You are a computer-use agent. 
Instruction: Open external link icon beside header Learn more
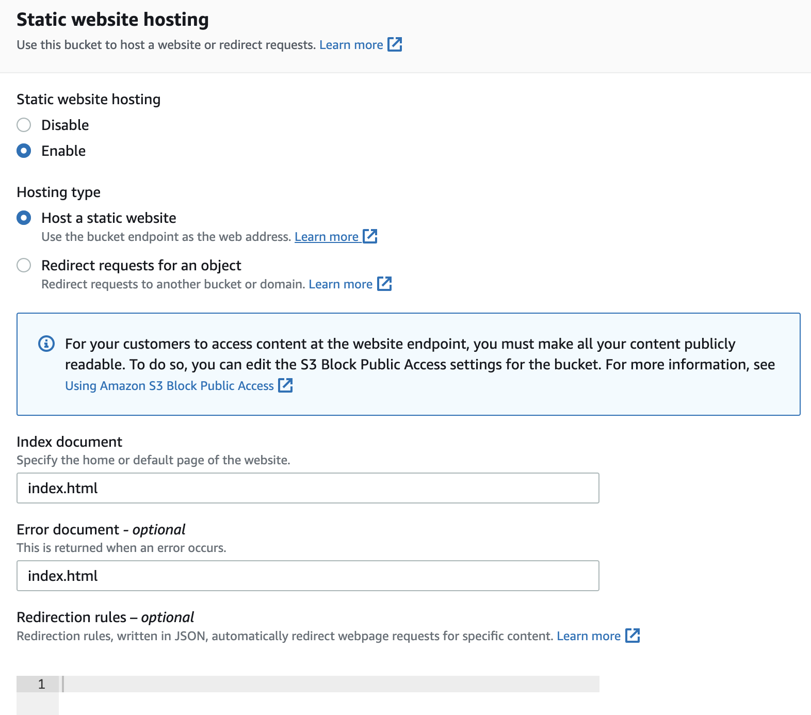(x=395, y=45)
